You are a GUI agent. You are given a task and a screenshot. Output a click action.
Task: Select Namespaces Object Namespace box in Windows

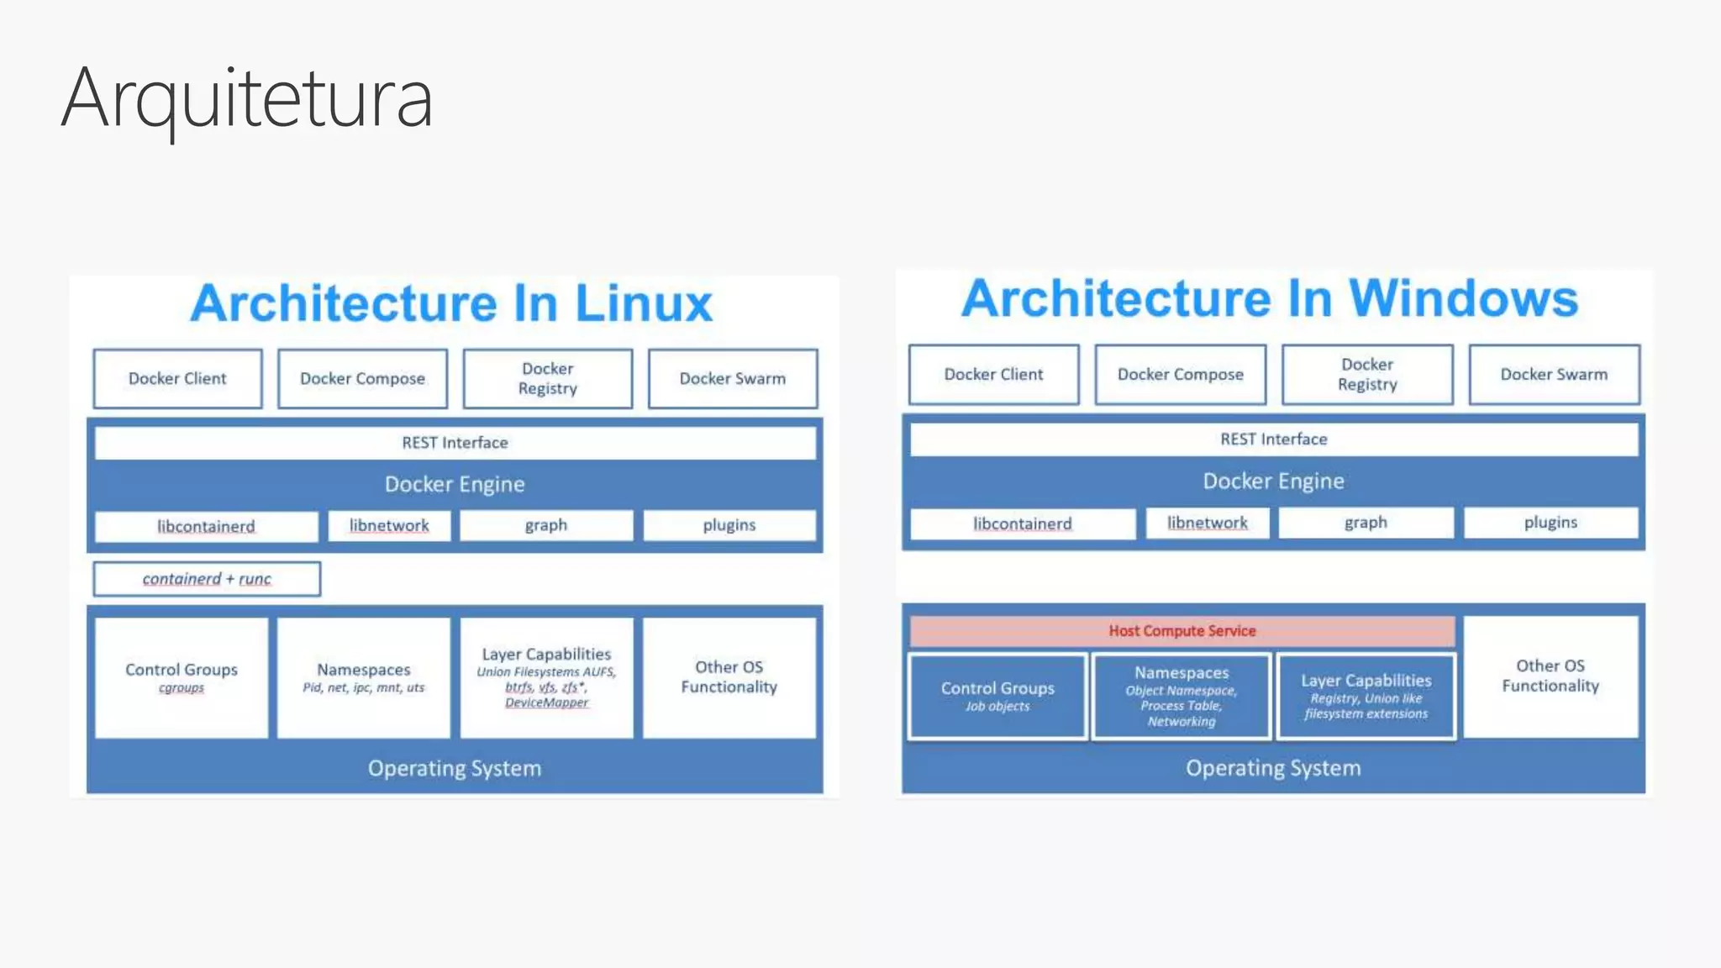click(1181, 696)
